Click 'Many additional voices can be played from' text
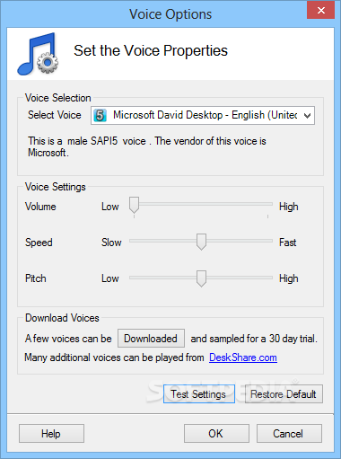 (x=114, y=357)
